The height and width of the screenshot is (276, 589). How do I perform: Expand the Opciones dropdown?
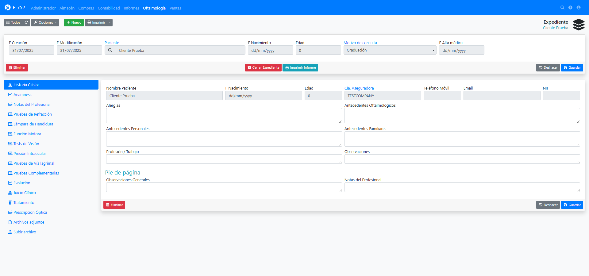(x=45, y=22)
